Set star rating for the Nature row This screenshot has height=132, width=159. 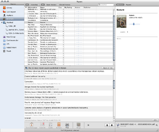click(69, 23)
